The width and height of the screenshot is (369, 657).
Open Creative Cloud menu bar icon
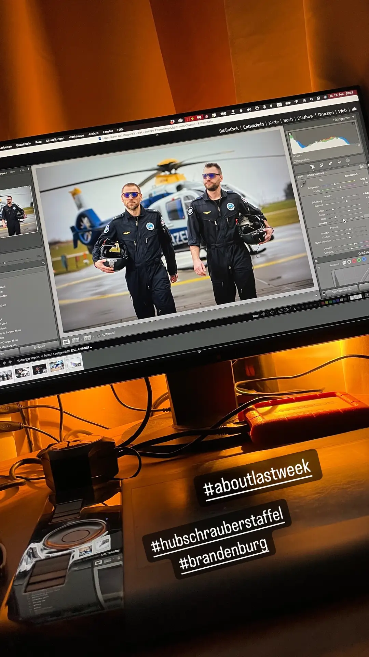point(180,120)
